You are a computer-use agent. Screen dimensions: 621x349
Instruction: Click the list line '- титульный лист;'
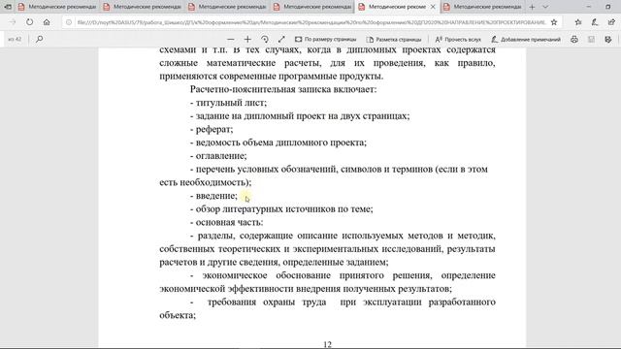[229, 103]
